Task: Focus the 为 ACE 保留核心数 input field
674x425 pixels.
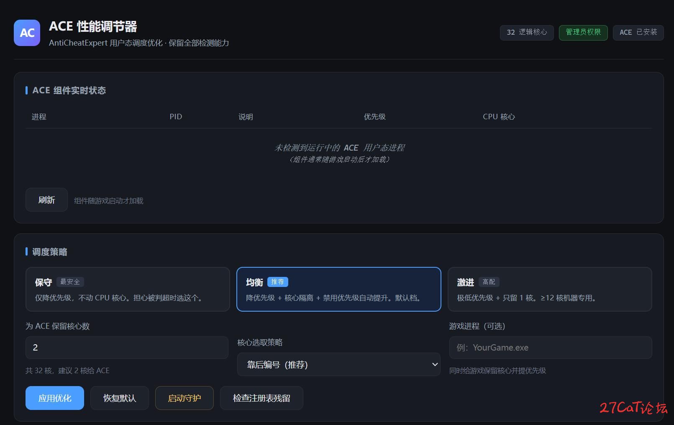Action: 127,348
